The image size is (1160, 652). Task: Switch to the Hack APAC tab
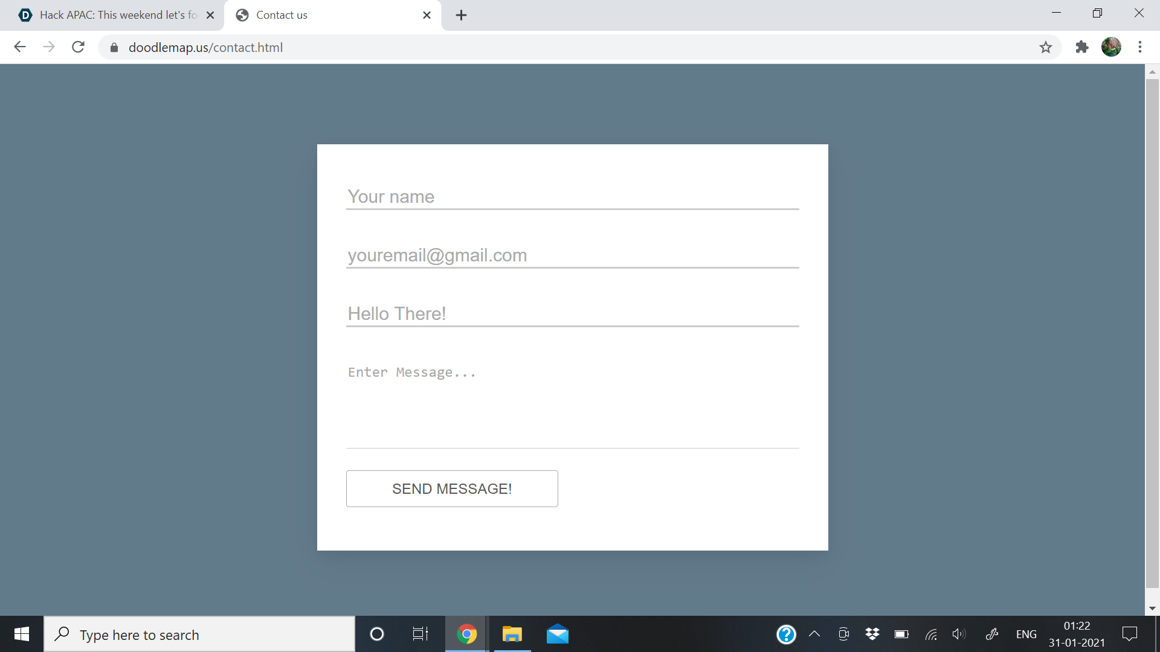point(115,15)
